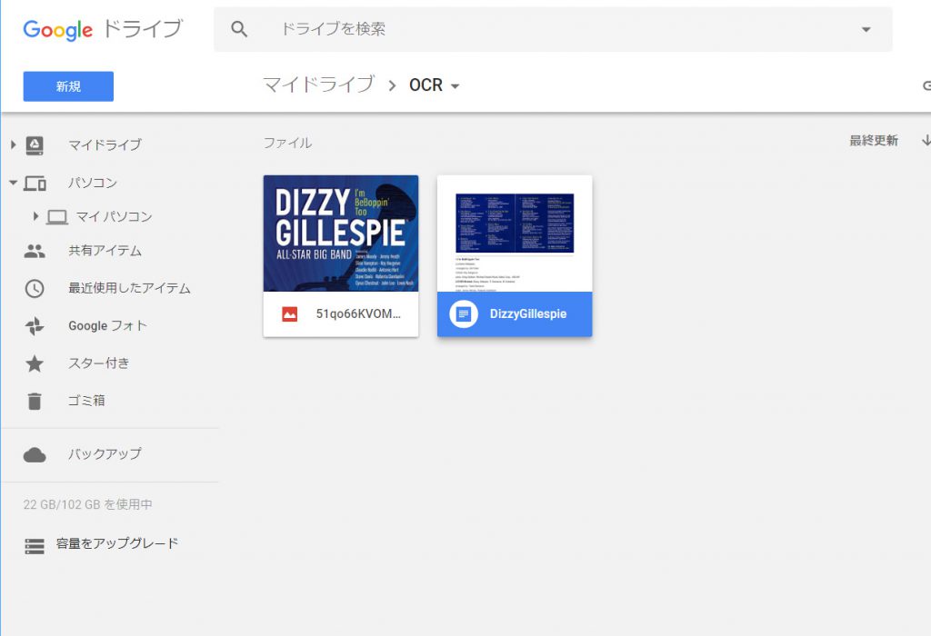The height and width of the screenshot is (636, 931).
Task: Open 最近使用したアイテム
Action: 129,288
